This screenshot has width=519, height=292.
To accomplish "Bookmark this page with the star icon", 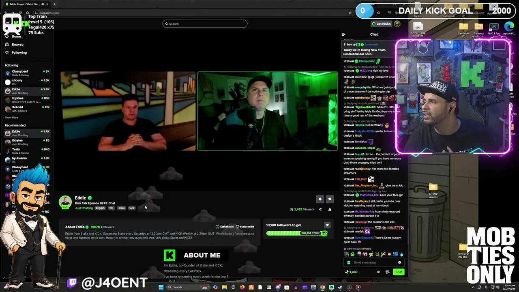I will [x=350, y=13].
